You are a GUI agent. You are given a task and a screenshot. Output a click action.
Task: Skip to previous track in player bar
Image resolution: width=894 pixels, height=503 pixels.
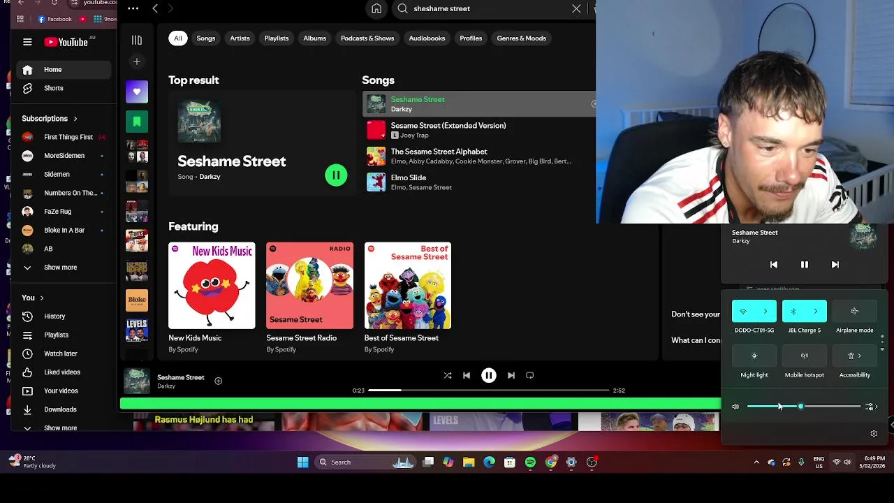click(x=467, y=375)
